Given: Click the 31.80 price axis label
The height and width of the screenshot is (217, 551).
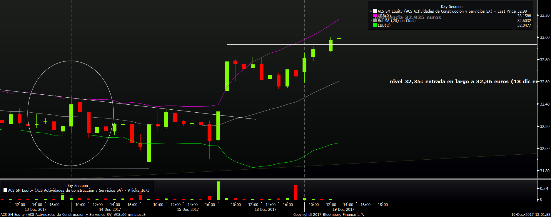Looking at the screenshot, I should tap(545, 171).
